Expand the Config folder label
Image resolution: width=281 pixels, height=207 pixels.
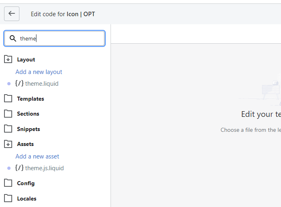tap(26, 183)
